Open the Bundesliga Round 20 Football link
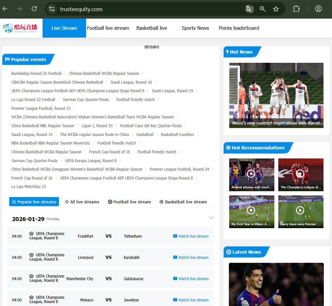This screenshot has height=306, width=332. click(x=36, y=73)
